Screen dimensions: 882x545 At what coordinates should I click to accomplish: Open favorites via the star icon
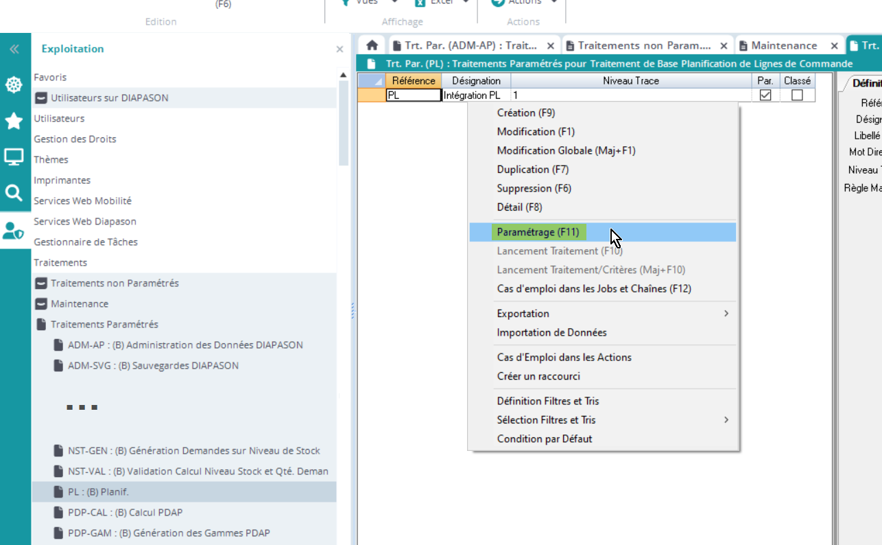pyautogui.click(x=14, y=121)
